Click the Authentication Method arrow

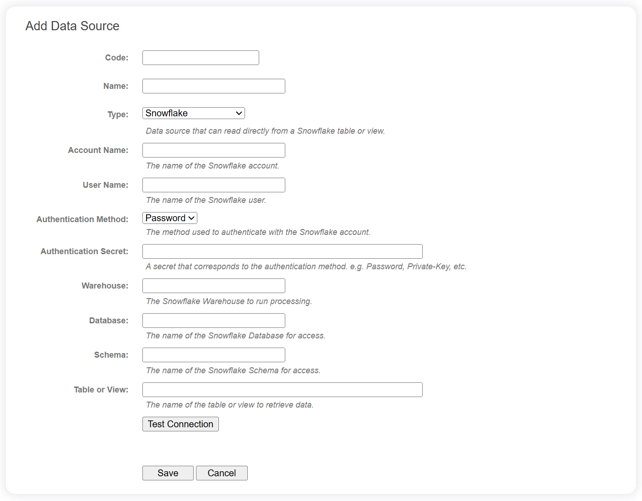pos(190,218)
